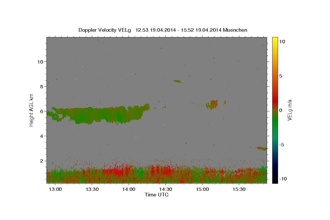Click the 15:30 time tick label
Screen dimensions: 330x220
[x=239, y=189]
